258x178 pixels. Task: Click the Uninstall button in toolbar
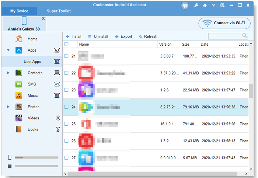[98, 36]
